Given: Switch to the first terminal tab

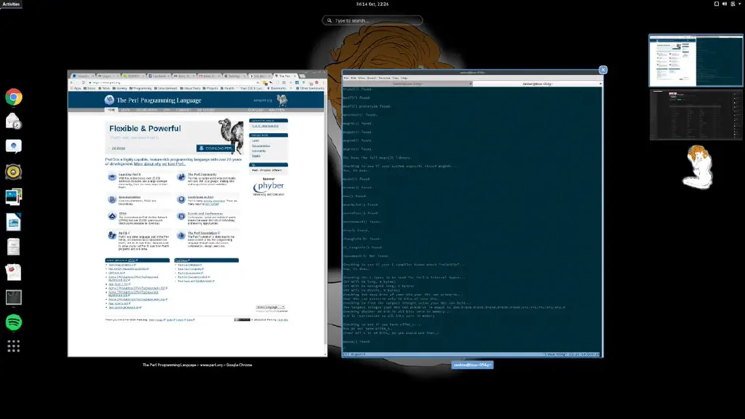Looking at the screenshot, I should click(x=407, y=84).
